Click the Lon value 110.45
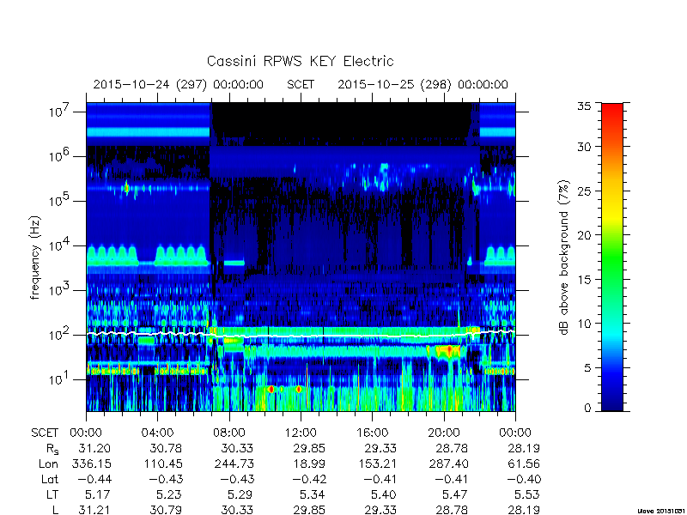 [163, 463]
